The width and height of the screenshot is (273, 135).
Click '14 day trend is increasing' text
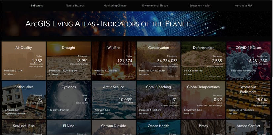243,71
